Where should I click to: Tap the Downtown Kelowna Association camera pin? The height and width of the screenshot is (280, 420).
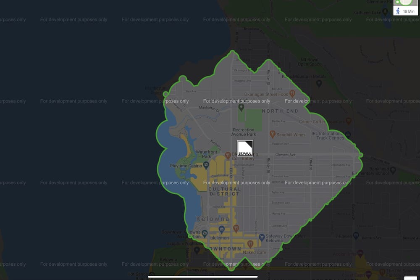click(x=204, y=233)
